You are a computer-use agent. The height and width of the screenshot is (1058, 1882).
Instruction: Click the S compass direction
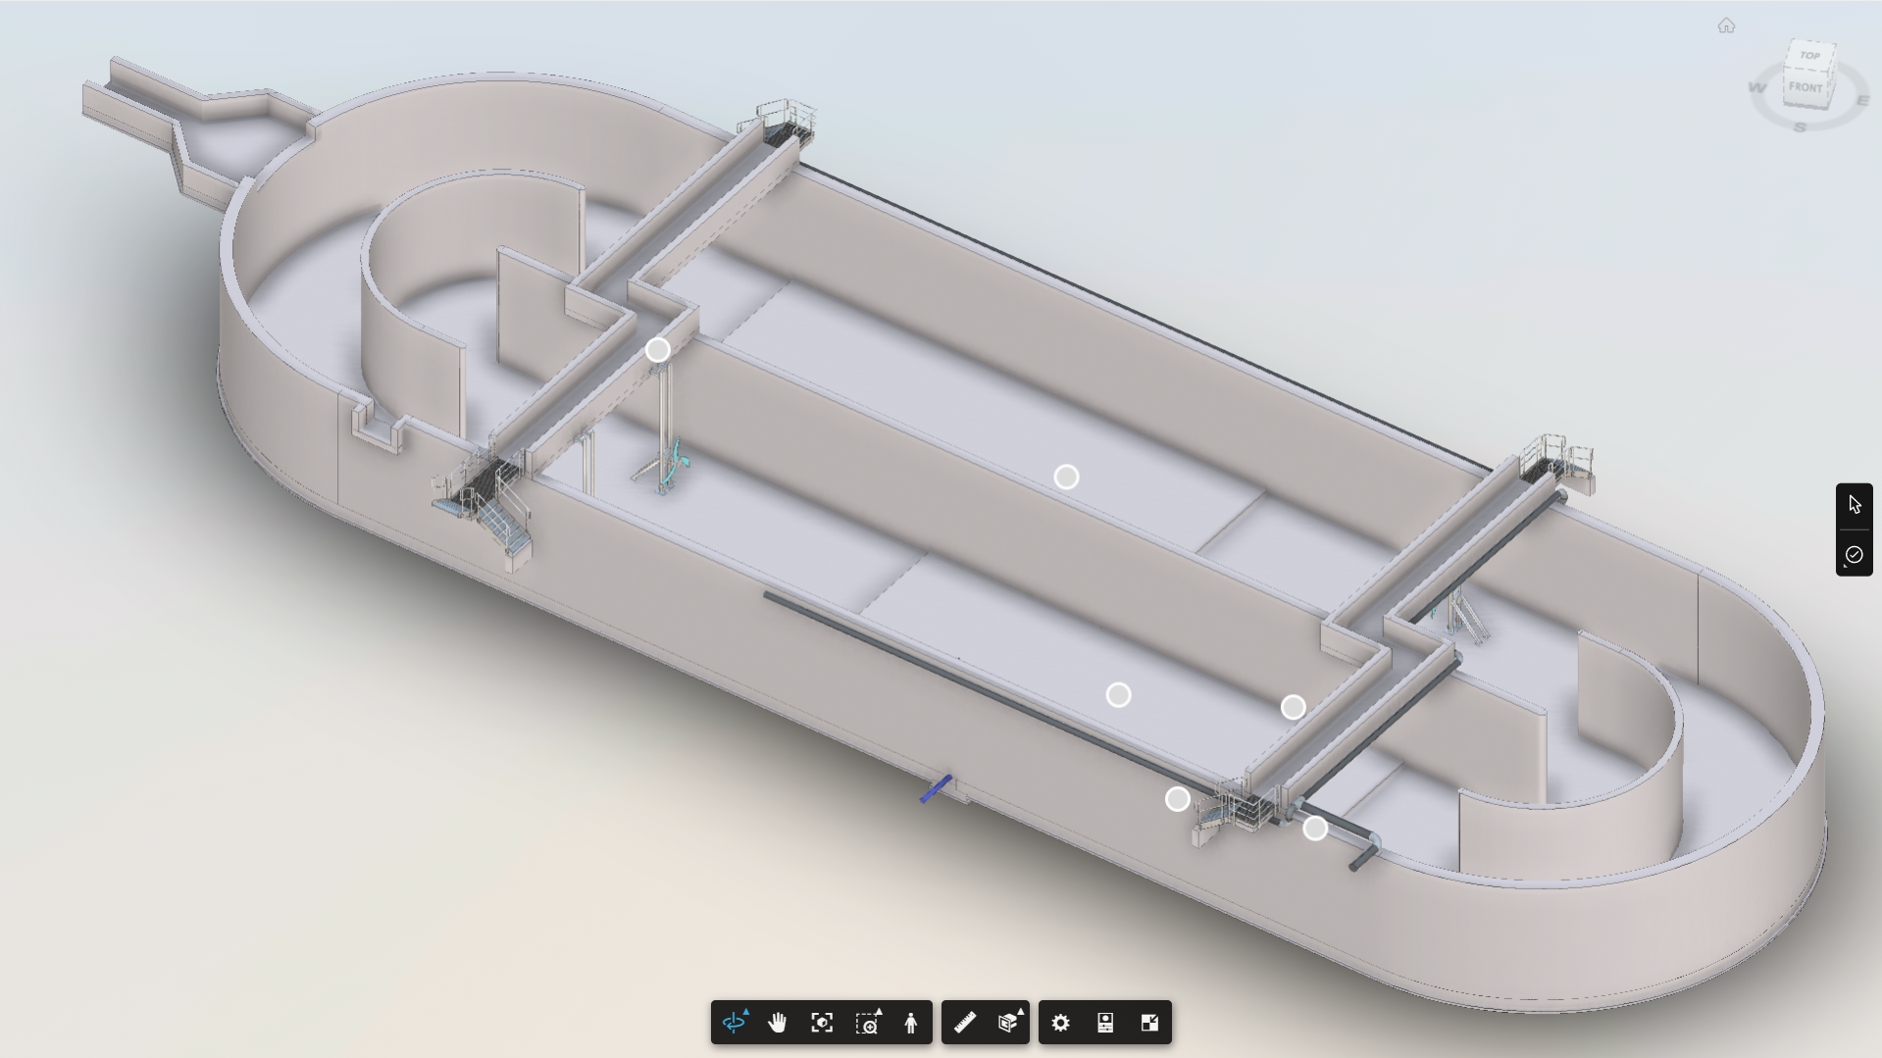[1801, 126]
